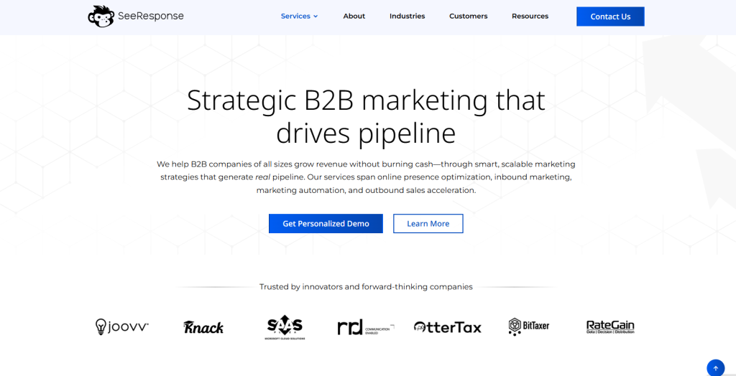The height and width of the screenshot is (376, 736).
Task: Click the BitTaxer cube logo
Action: click(529, 326)
